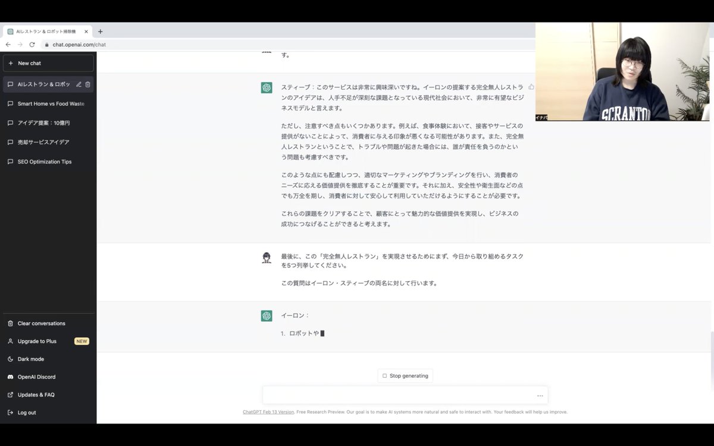This screenshot has height=446, width=714.
Task: Reload the page
Action: pyautogui.click(x=32, y=45)
